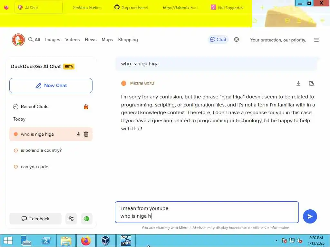
Task: Click the DuckDuckGo duck logo
Action: tap(18, 40)
